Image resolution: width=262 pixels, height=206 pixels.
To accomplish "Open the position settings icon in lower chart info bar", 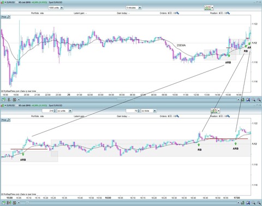I will [x=228, y=116].
